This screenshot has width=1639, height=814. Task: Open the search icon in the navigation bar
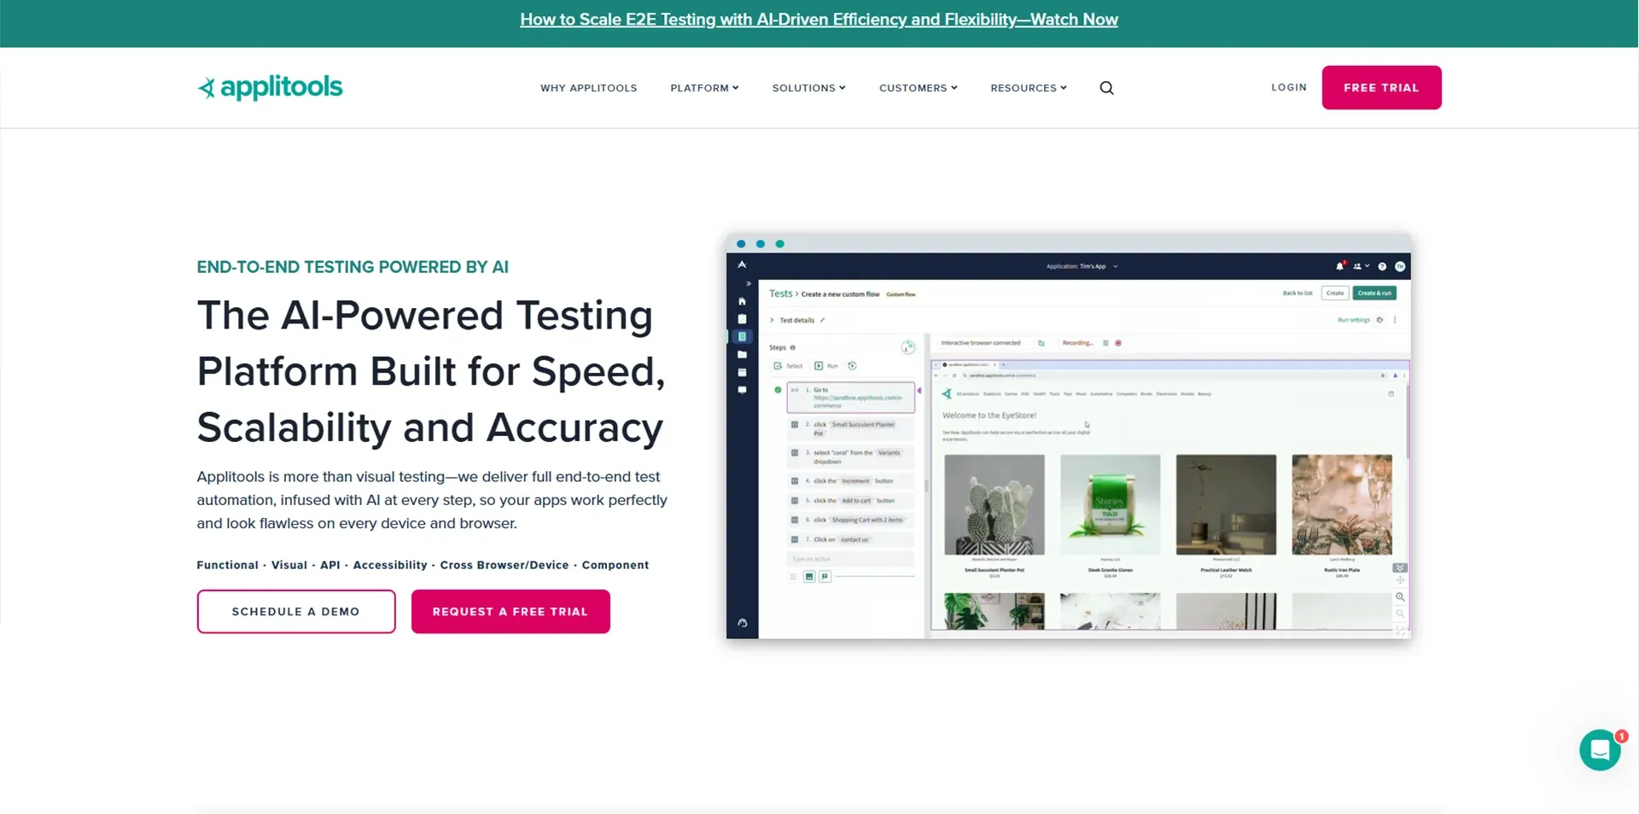point(1106,88)
